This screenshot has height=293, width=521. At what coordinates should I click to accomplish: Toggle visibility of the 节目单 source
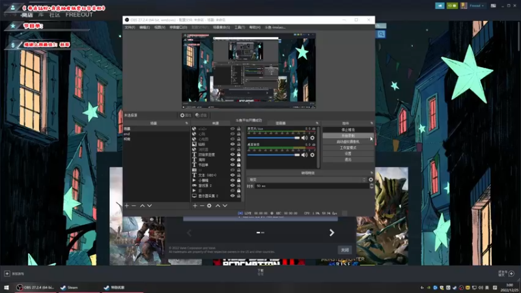[232, 165]
